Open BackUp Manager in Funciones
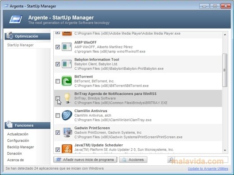The height and width of the screenshot is (175, 234). 21,147
